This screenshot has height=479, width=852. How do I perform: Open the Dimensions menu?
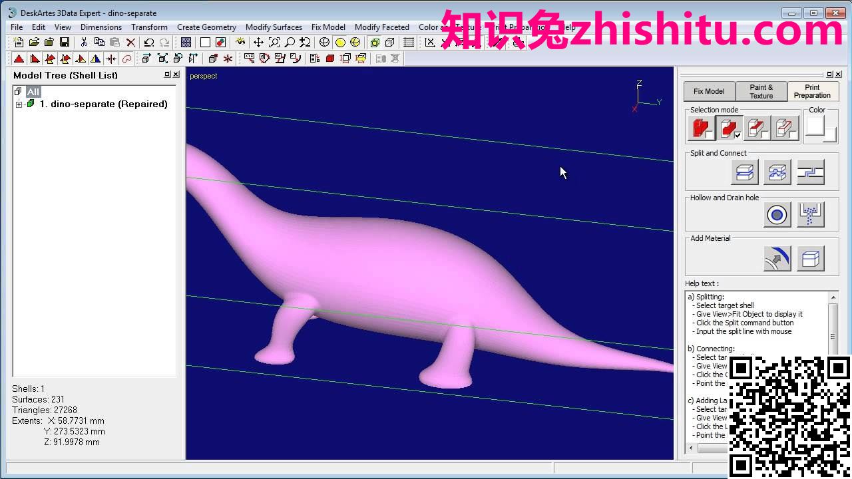pyautogui.click(x=101, y=27)
